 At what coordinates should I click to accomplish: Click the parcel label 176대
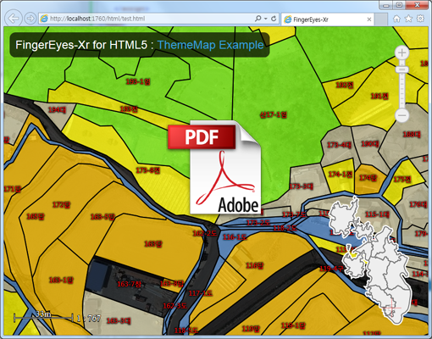418,204
